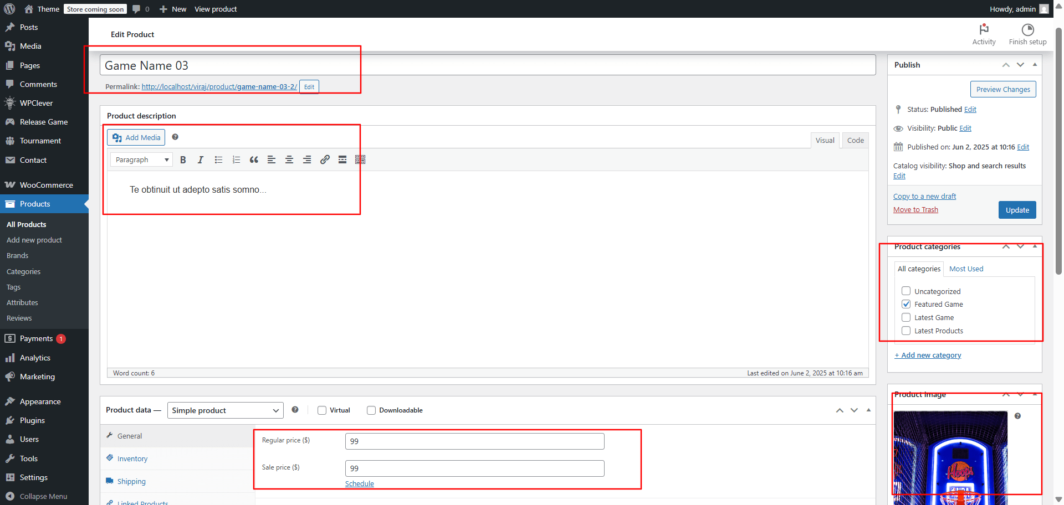
Task: Switch to the Visual editor tab
Action: click(825, 141)
